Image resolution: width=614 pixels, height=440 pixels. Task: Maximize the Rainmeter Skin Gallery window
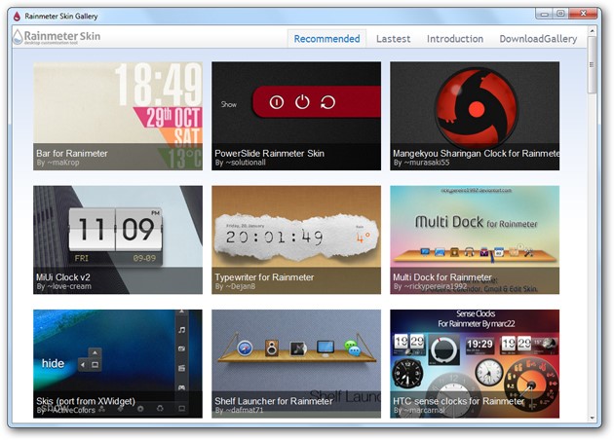(x=560, y=14)
